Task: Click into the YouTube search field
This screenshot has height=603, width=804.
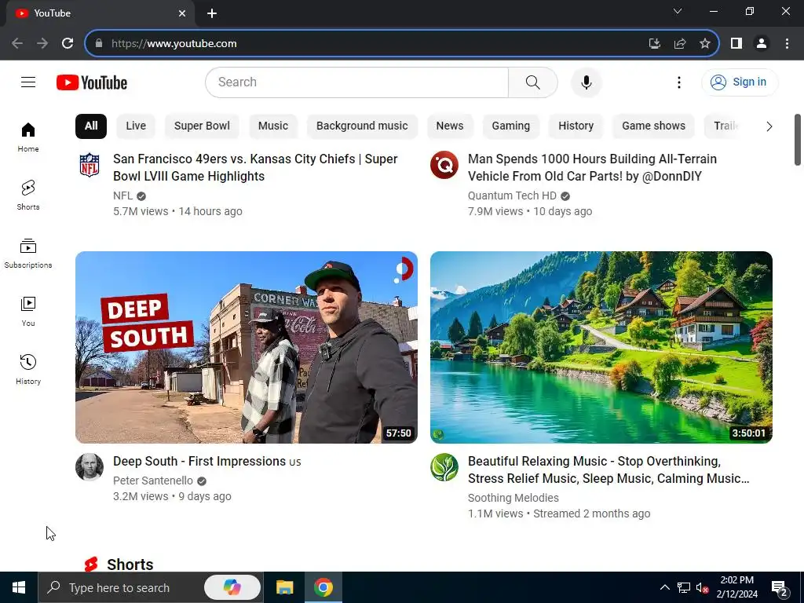Action: pos(357,82)
